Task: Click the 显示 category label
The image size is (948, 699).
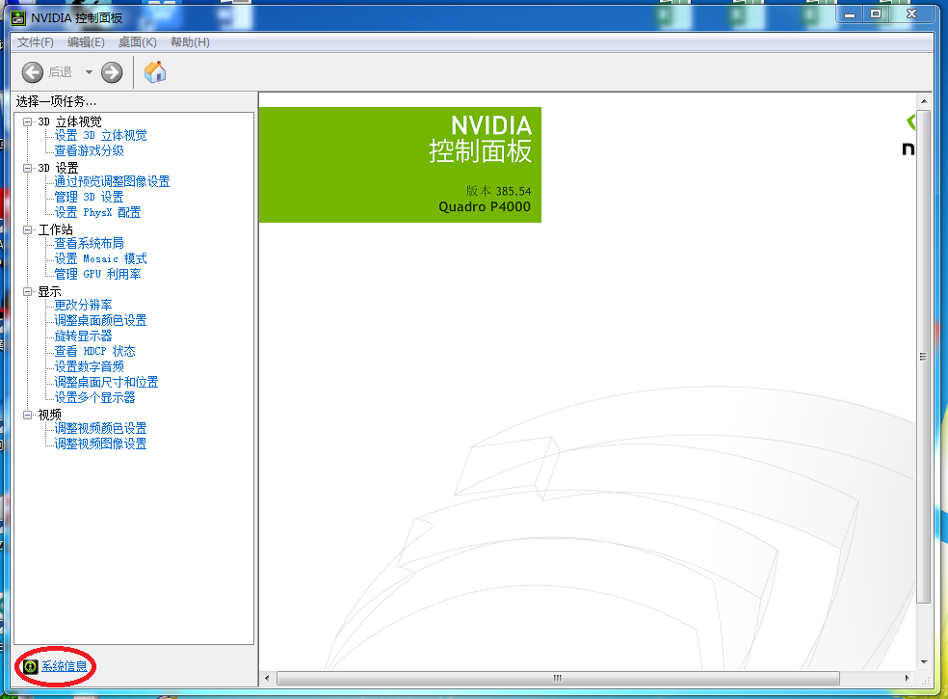Action: (x=49, y=291)
